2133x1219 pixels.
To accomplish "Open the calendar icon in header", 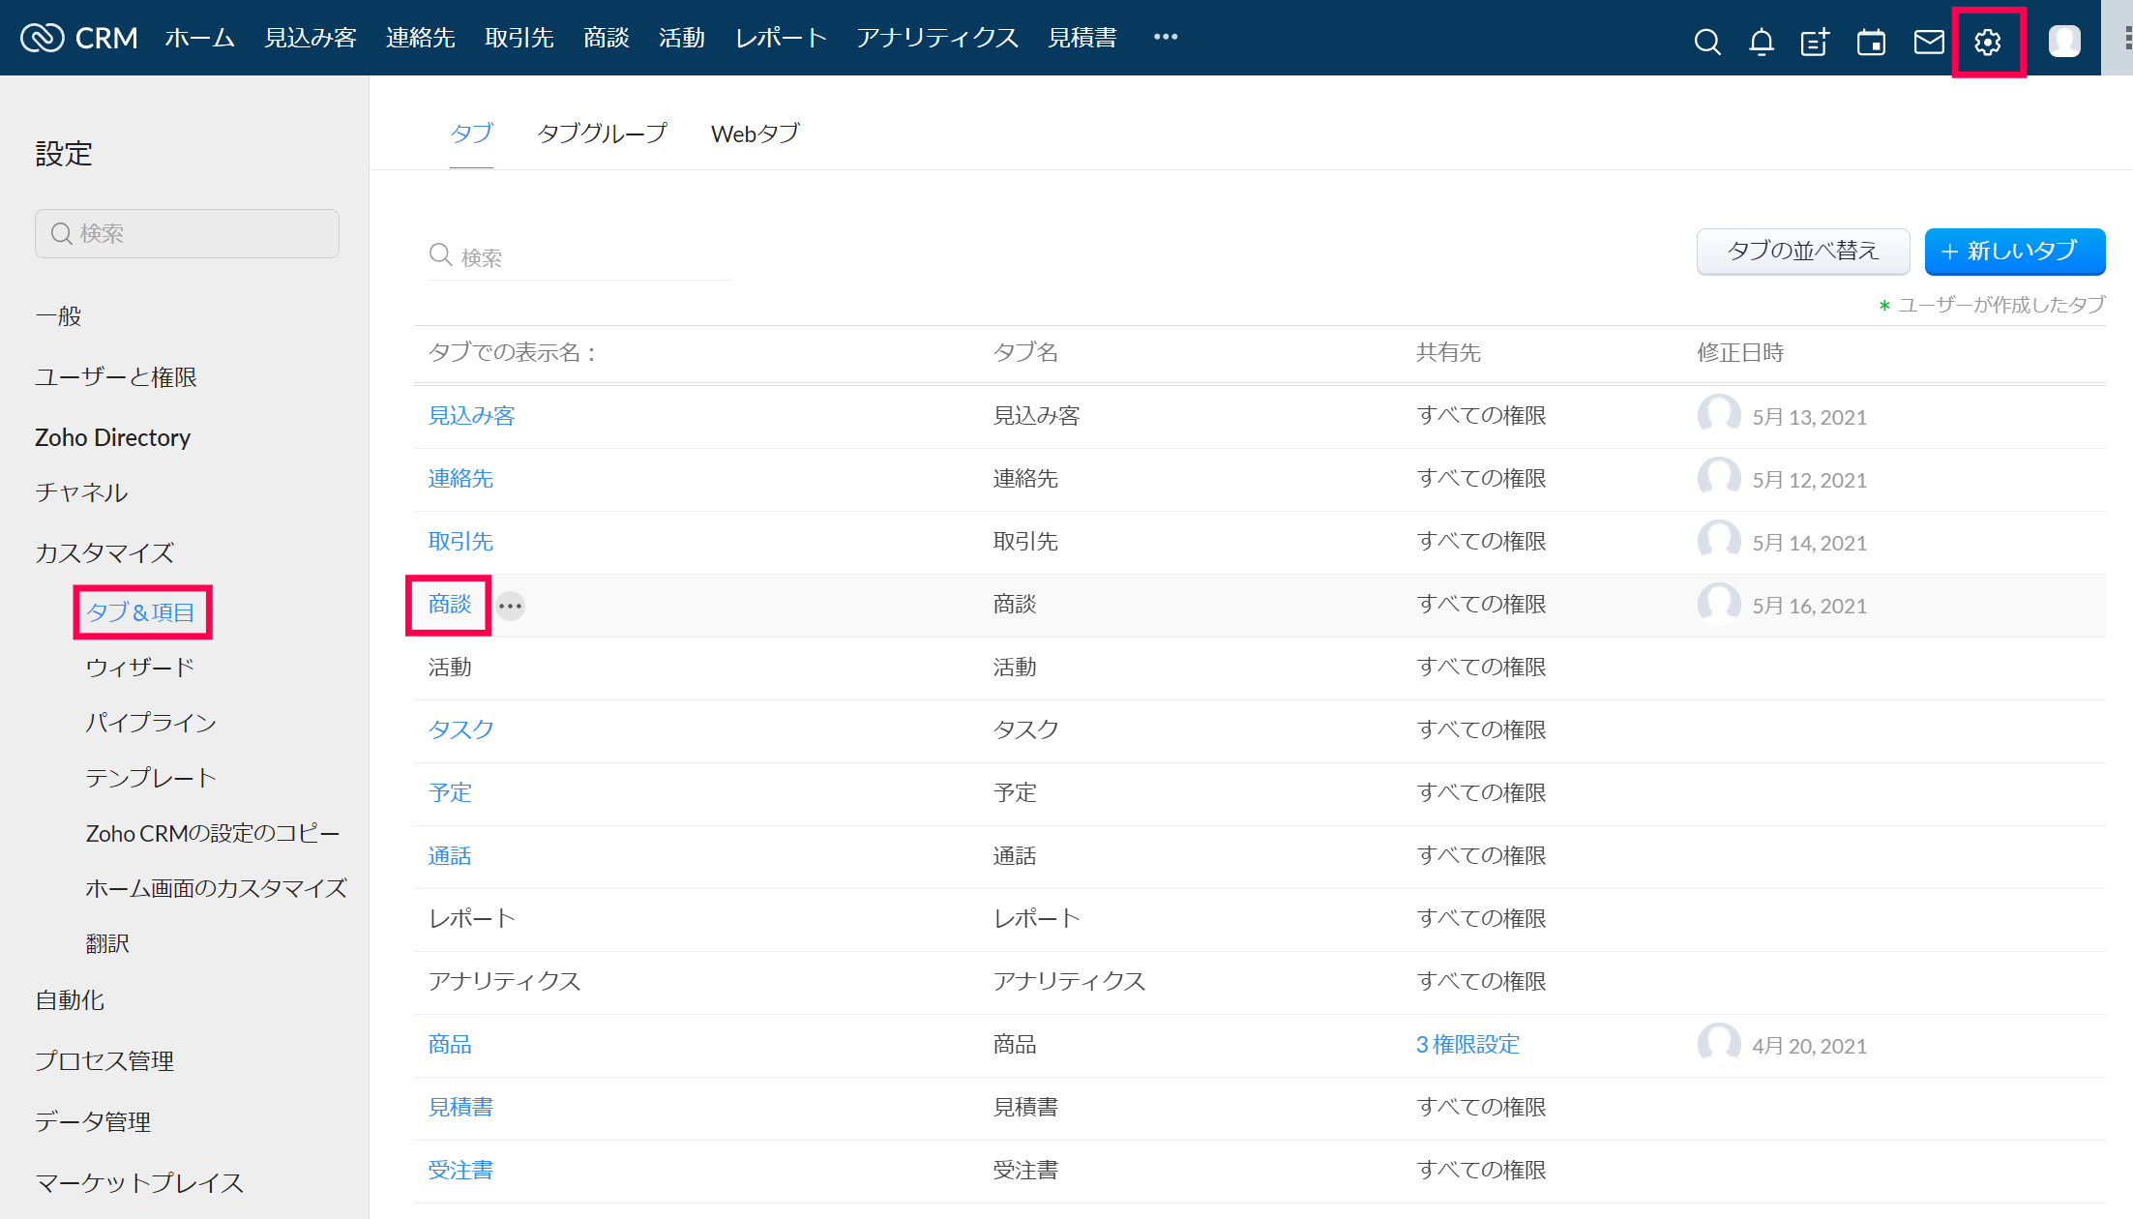I will (x=1871, y=42).
